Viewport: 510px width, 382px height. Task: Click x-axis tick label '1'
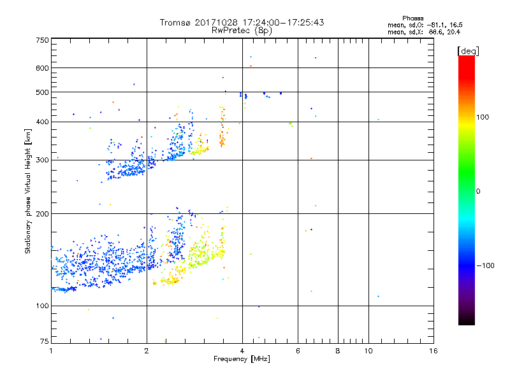coord(51,351)
